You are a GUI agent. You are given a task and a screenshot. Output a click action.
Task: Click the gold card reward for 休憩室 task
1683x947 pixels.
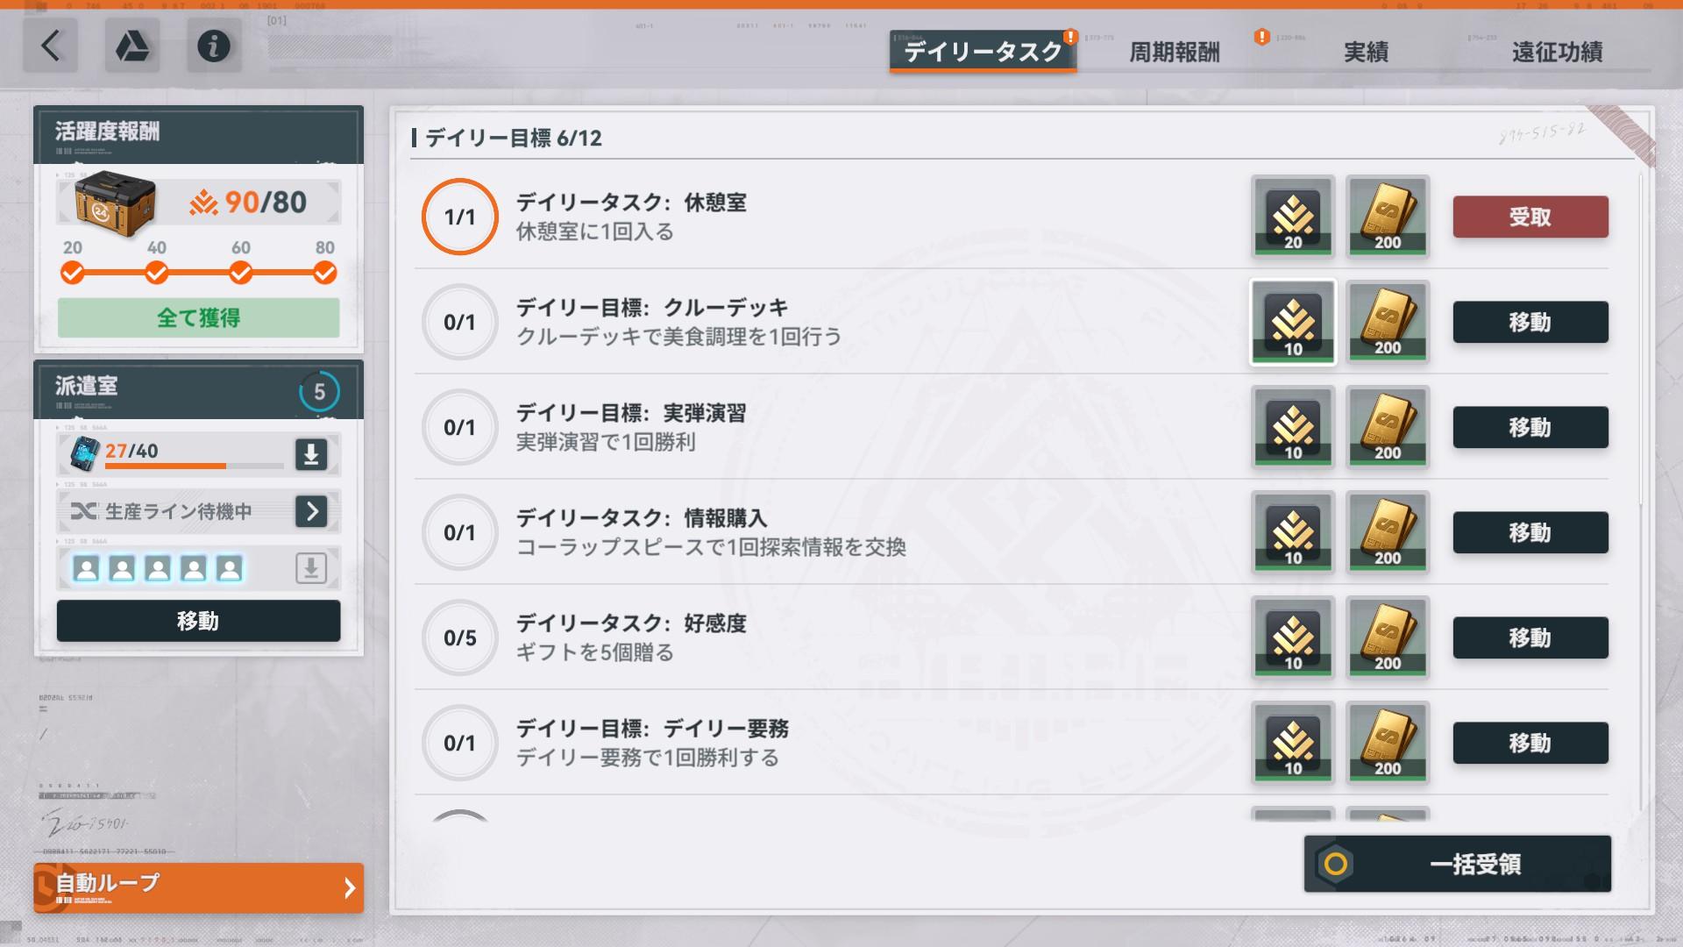point(1387,217)
